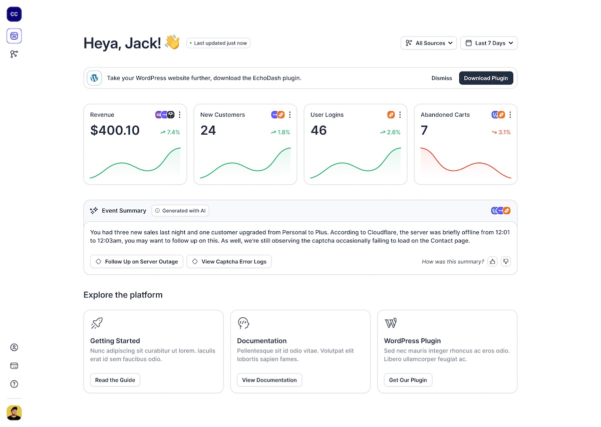The height and width of the screenshot is (427, 601).
Task: Give the AI summary a thumbs down
Action: [x=506, y=261]
